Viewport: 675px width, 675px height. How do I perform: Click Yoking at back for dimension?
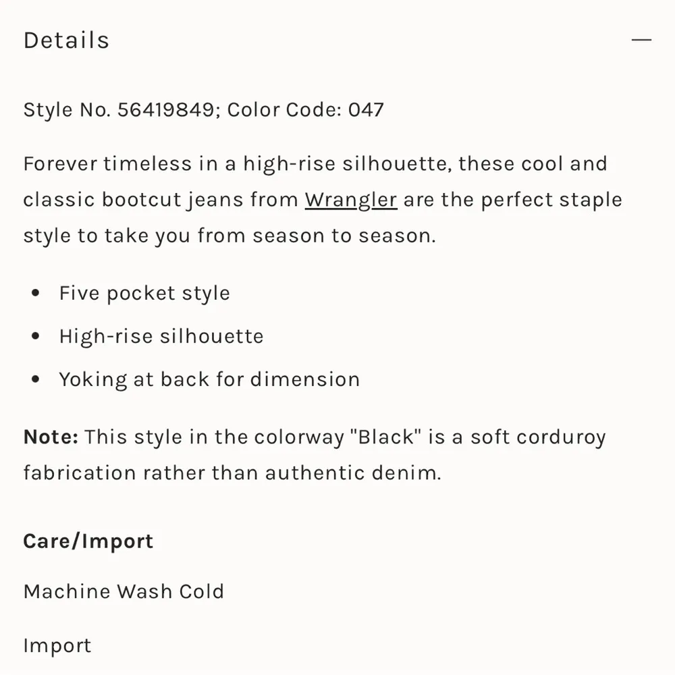209,379
